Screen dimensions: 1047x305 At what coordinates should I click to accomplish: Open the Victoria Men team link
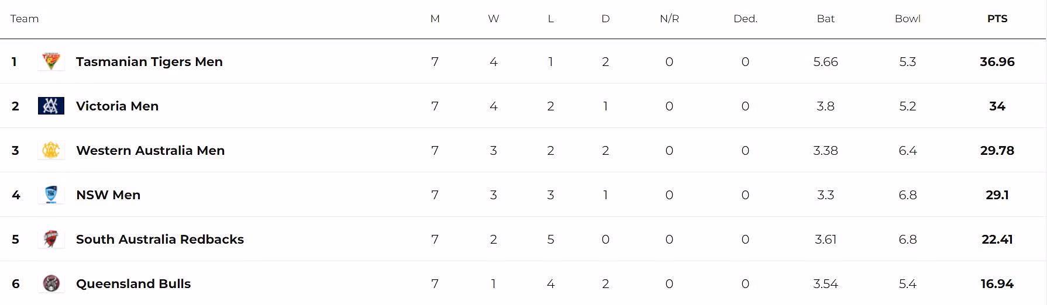pos(117,106)
